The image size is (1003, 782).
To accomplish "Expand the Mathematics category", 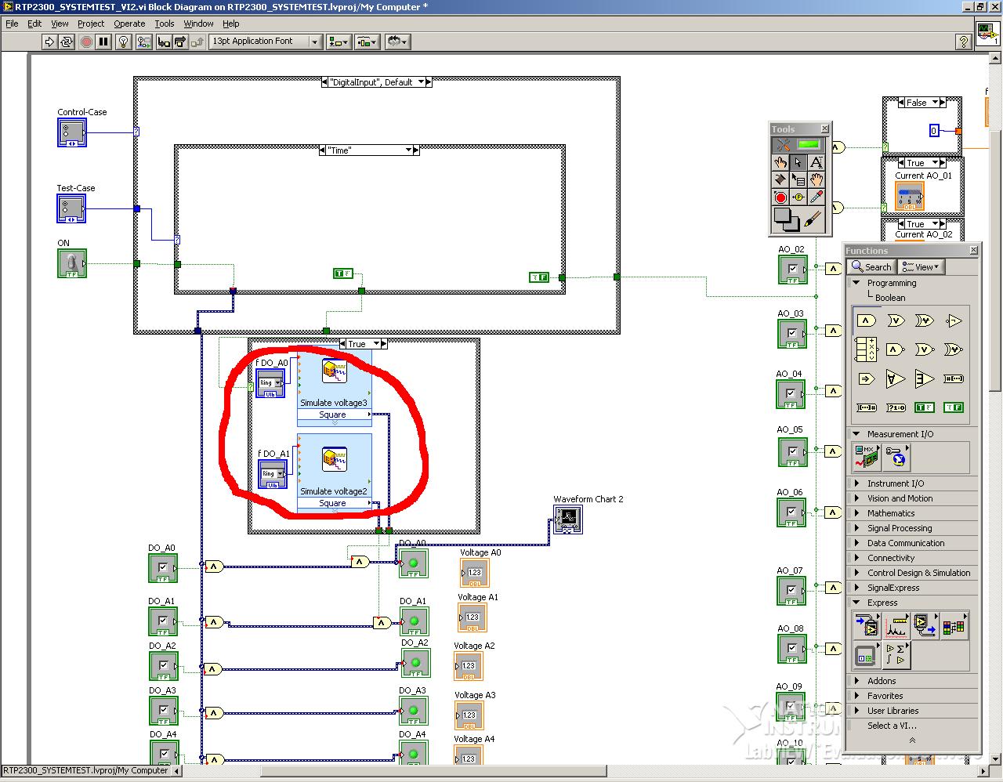I will pyautogui.click(x=856, y=513).
